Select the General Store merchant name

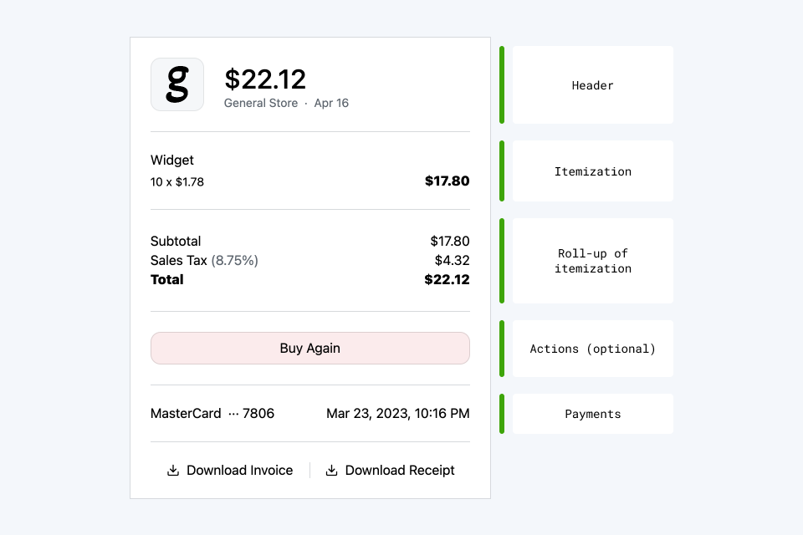click(261, 103)
